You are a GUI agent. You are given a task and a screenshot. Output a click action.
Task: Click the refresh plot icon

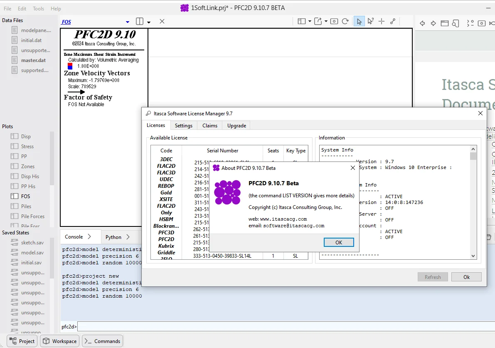[345, 21]
